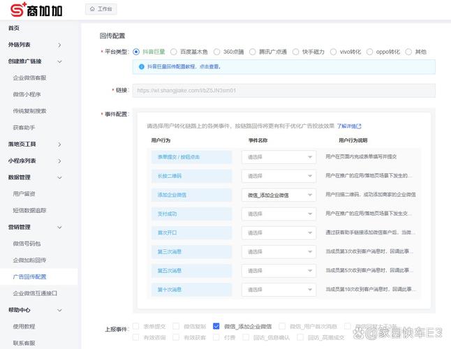
Task: Open event name dropdown for 表单提交 / 按钮点击
Action: coord(279,157)
